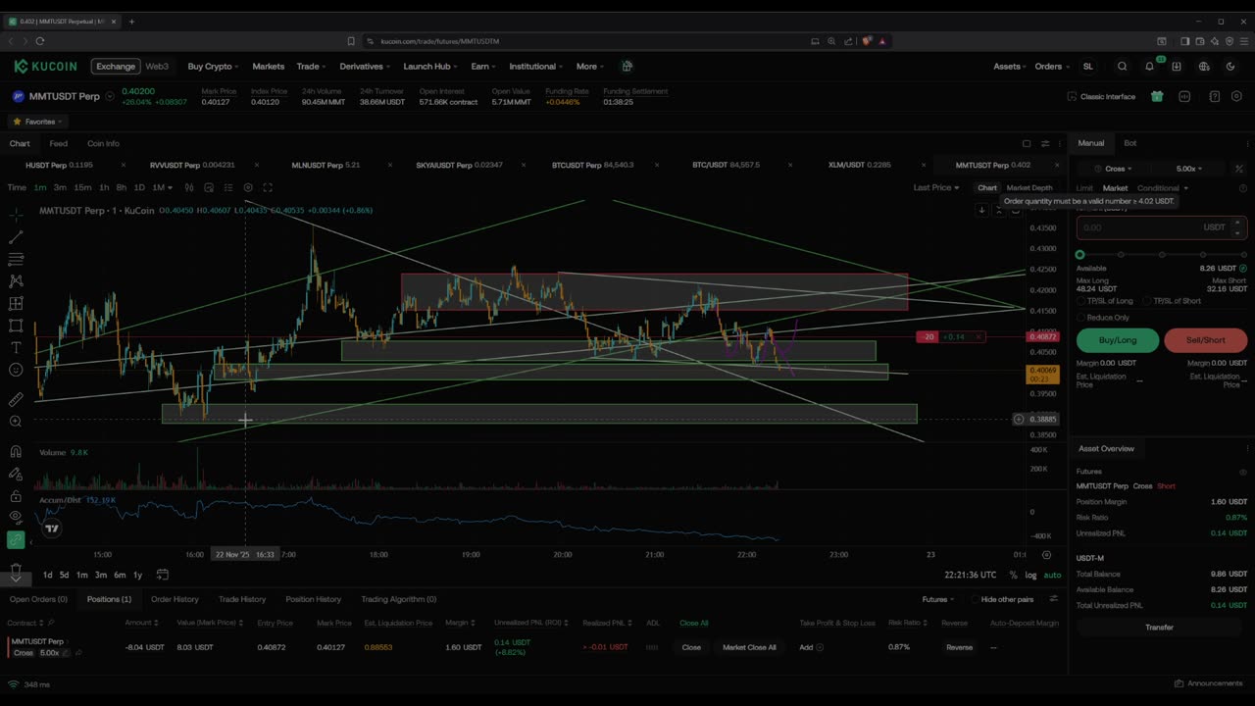This screenshot has height=706, width=1255.
Task: Open the long position forecasting tool
Action: (x=16, y=304)
